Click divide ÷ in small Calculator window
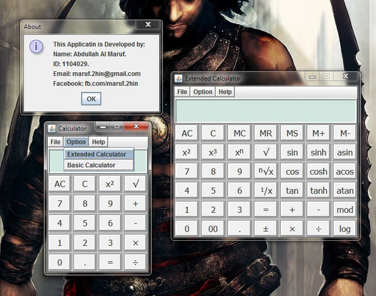 click(x=136, y=262)
